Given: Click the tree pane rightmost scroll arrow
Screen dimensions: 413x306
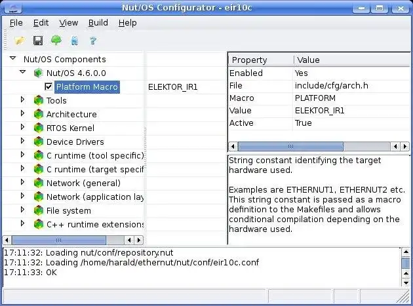Looking at the screenshot, I should pos(139,240).
